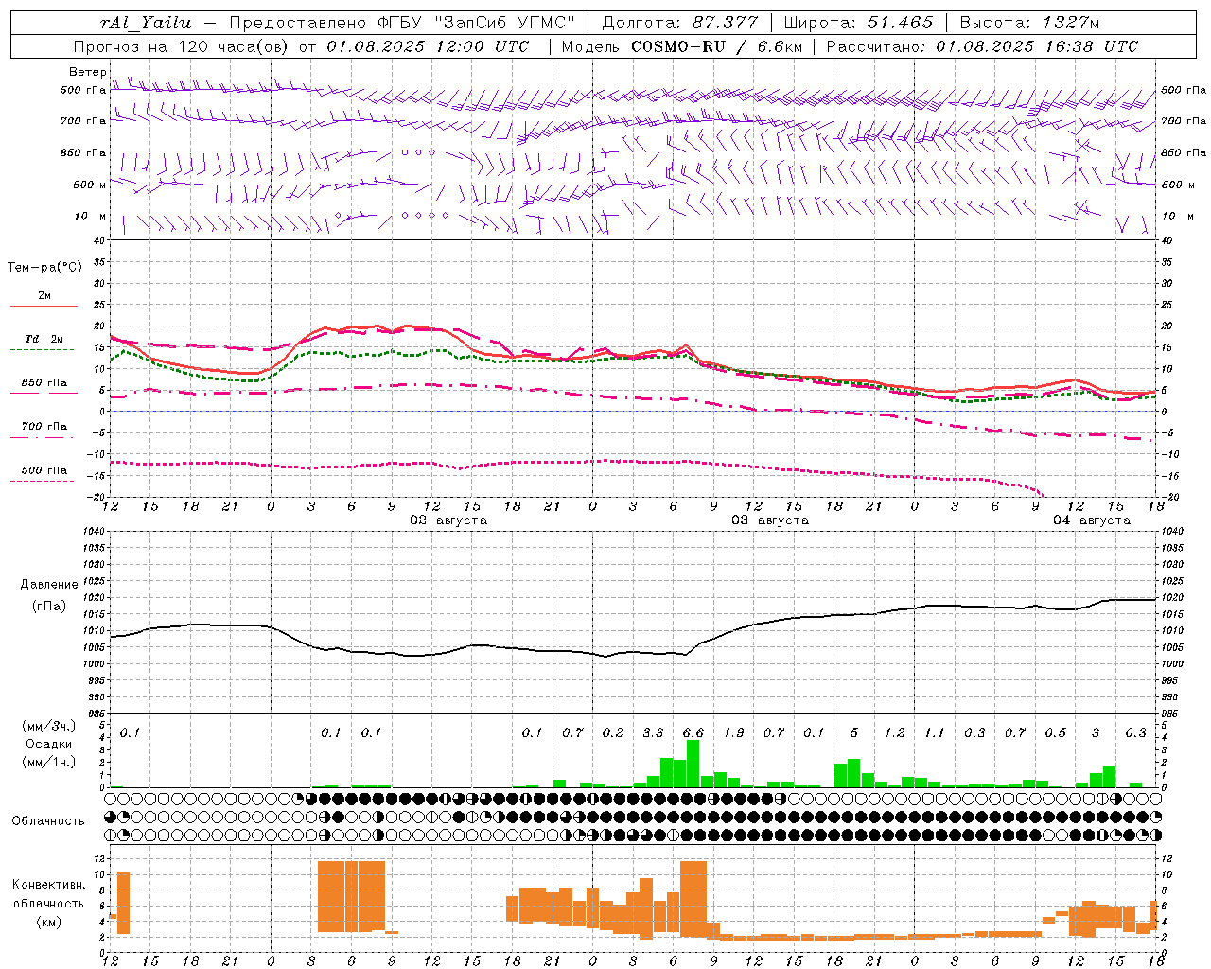Screen dimensions: 1211x969
Task: Select the '(мм/3ч.)' precipitation unit label
Action: point(49,726)
